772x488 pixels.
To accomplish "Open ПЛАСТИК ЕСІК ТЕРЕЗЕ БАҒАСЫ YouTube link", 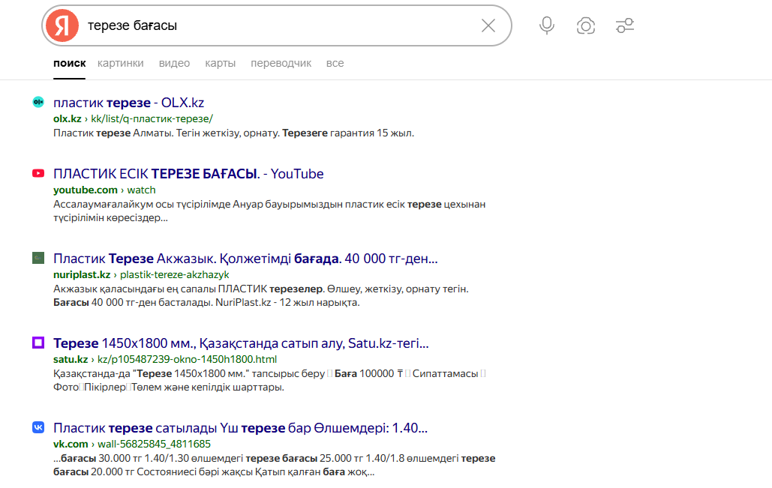I will 188,174.
